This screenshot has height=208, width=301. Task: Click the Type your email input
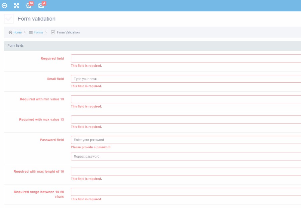coord(186,79)
